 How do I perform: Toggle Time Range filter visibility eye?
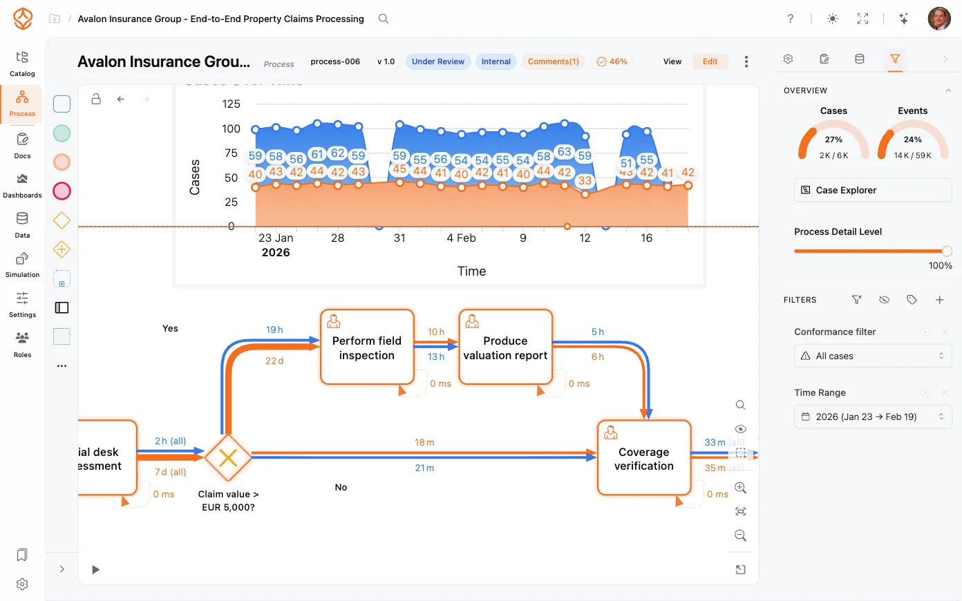[925, 393]
